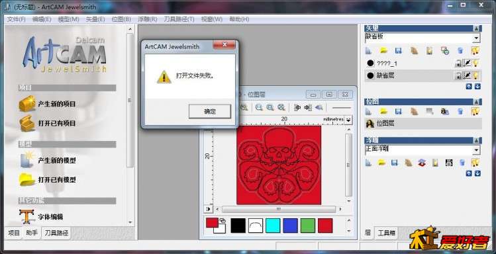Collapse the 矢量 panel header arrow
The width and height of the screenshot is (496, 254).
point(476,28)
